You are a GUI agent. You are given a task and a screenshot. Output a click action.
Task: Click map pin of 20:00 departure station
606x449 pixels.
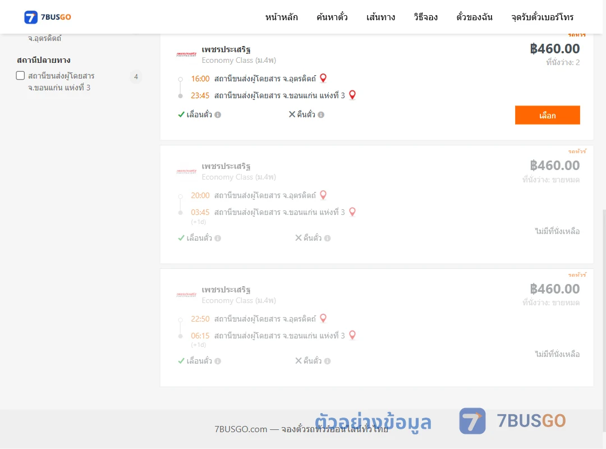(323, 195)
